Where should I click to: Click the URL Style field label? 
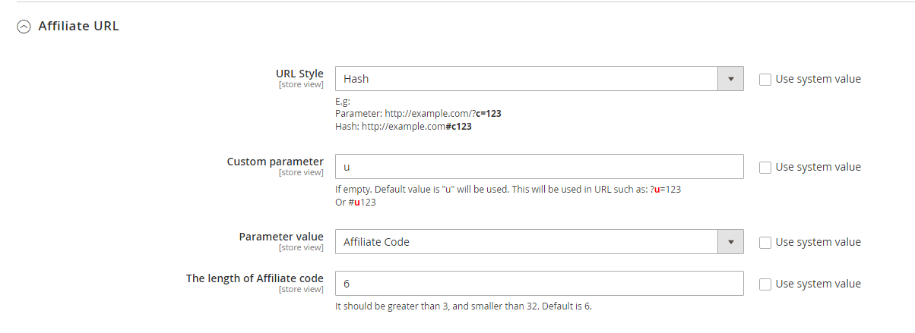point(299,74)
